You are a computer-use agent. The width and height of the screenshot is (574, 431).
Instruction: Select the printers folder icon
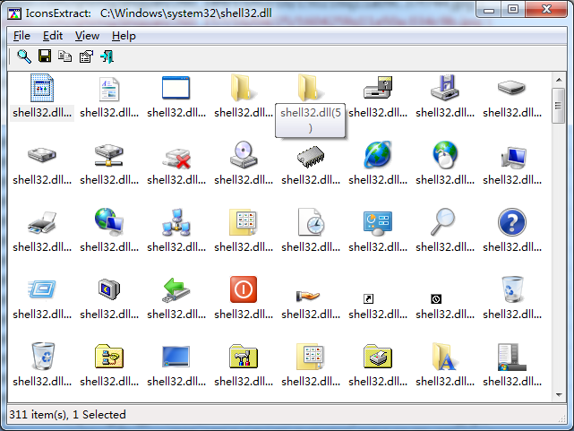pyautogui.click(x=378, y=357)
